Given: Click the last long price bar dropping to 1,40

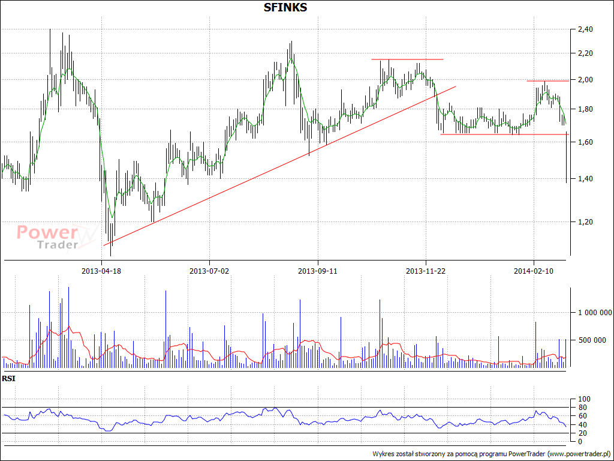Looking at the screenshot, I should (566, 157).
